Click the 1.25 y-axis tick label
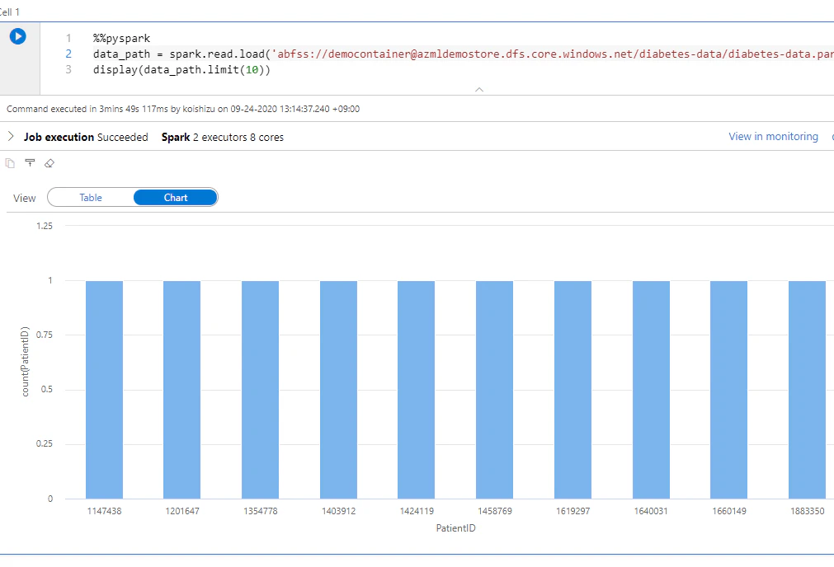The image size is (834, 567). 45,226
